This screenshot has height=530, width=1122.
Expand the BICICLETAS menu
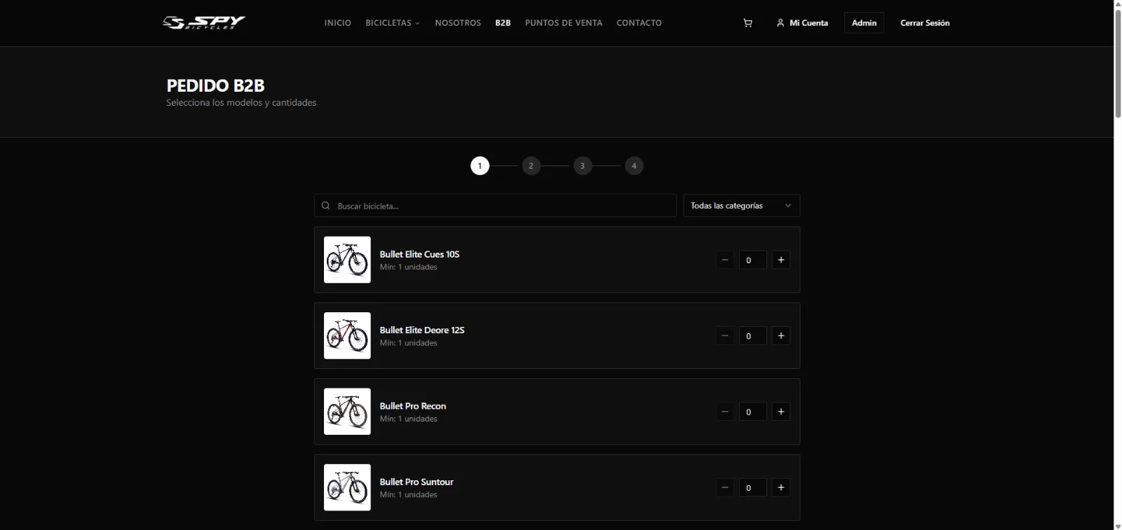pyautogui.click(x=393, y=23)
